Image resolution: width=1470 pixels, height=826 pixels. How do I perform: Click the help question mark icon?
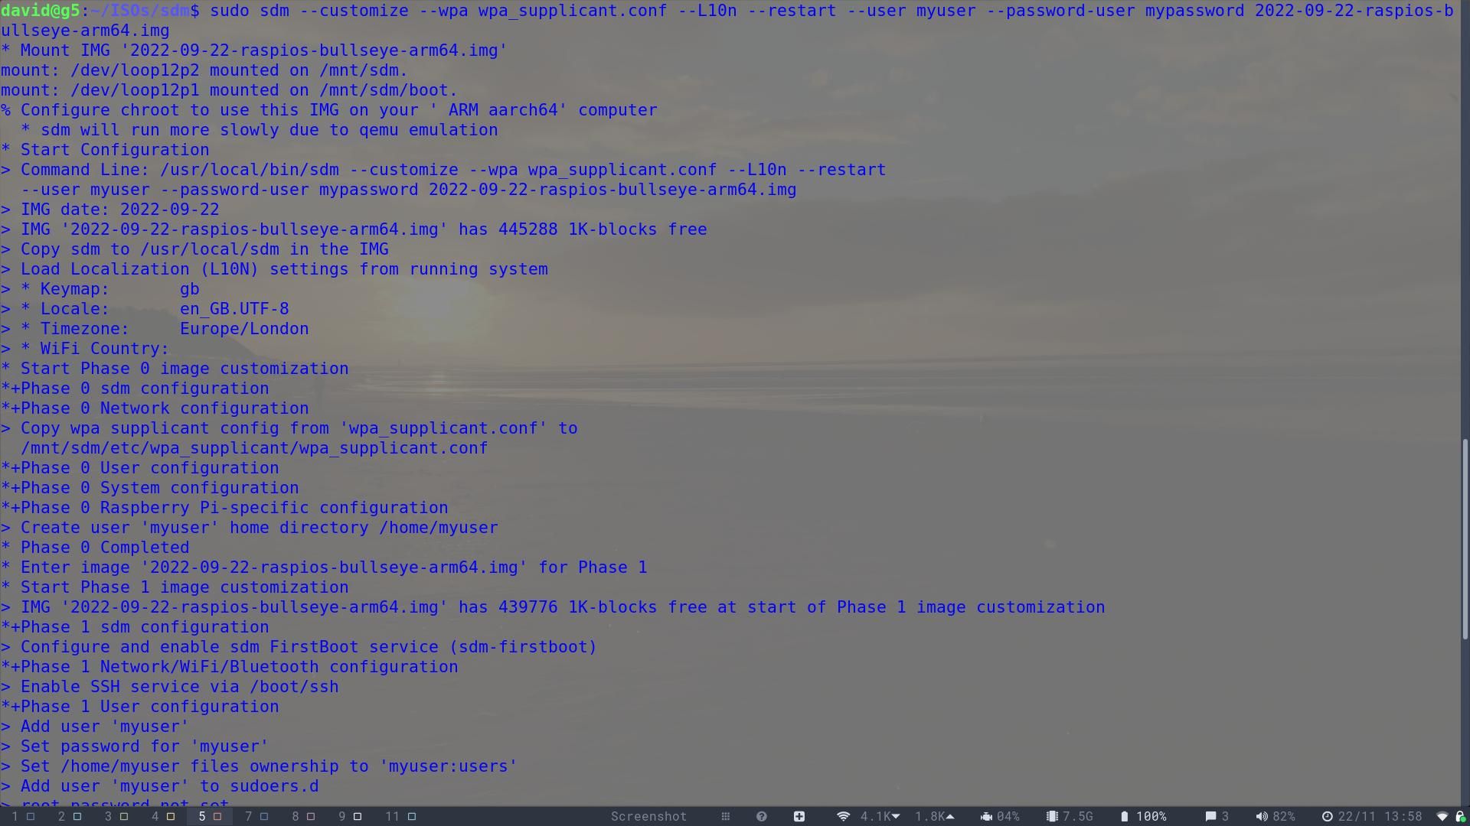point(761,817)
